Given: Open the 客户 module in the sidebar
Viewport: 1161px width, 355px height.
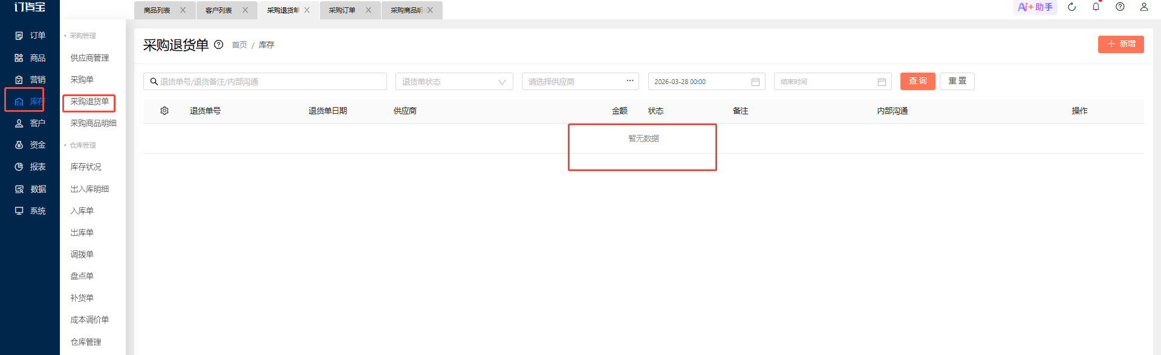Looking at the screenshot, I should click(x=30, y=123).
